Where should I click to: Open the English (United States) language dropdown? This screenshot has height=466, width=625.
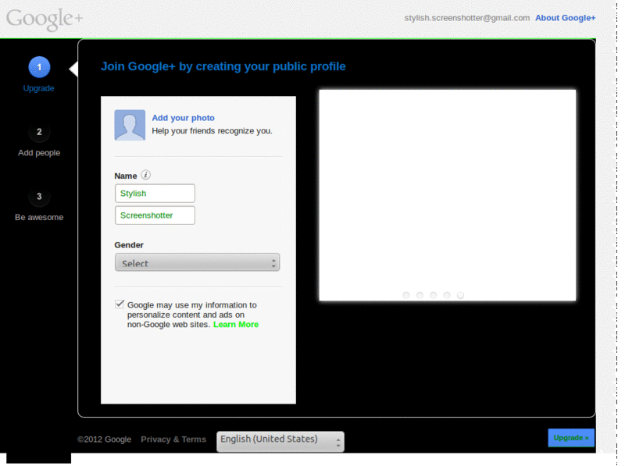280,441
